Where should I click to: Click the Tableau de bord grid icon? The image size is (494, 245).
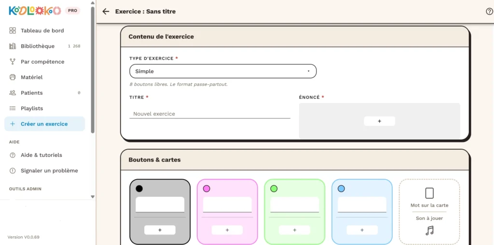13,30
